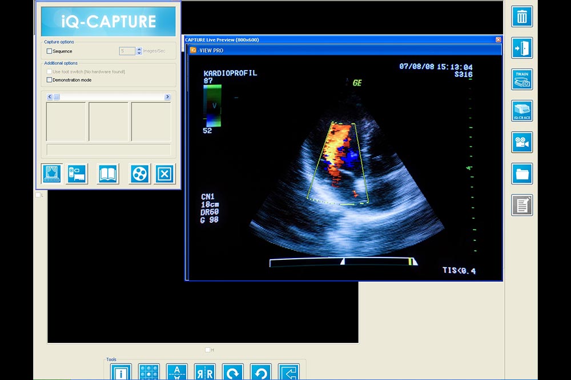Select the second empty thumbnail slot
The width and height of the screenshot is (571, 380).
click(108, 122)
